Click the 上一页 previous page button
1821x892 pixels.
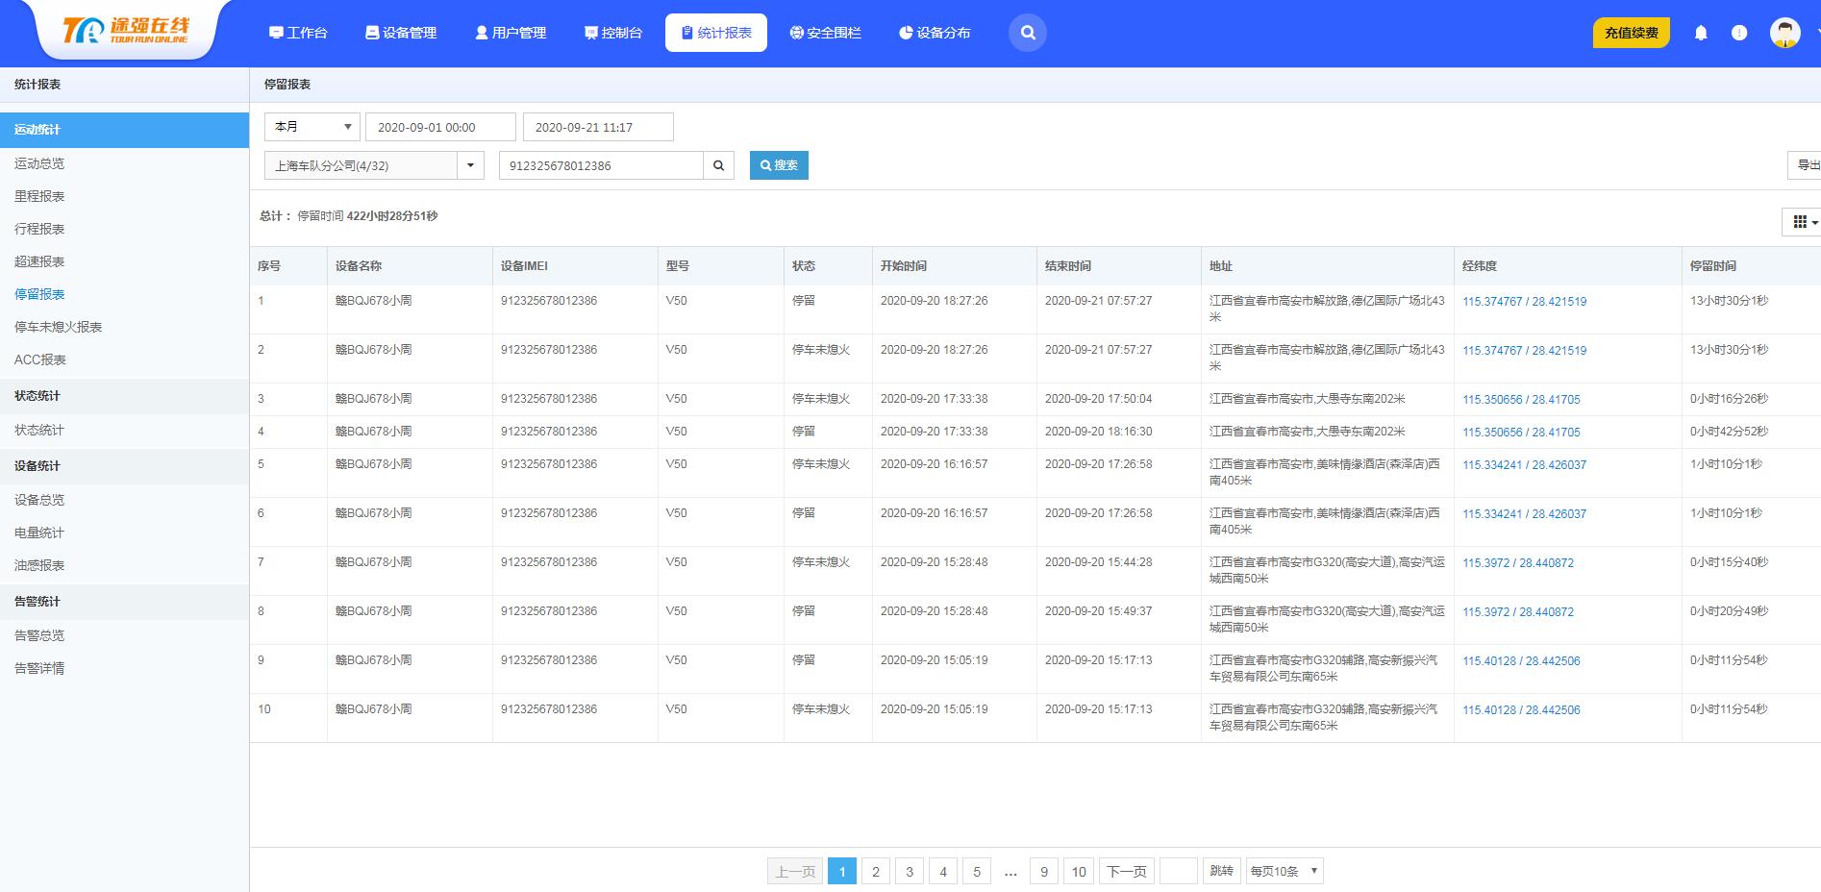click(795, 872)
